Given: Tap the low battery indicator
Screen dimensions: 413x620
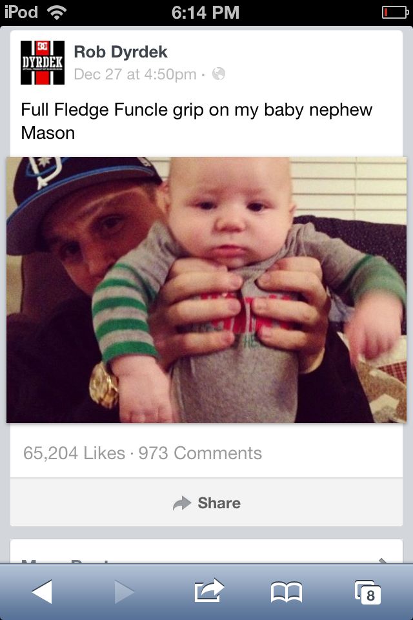Looking at the screenshot, I should coord(395,13).
